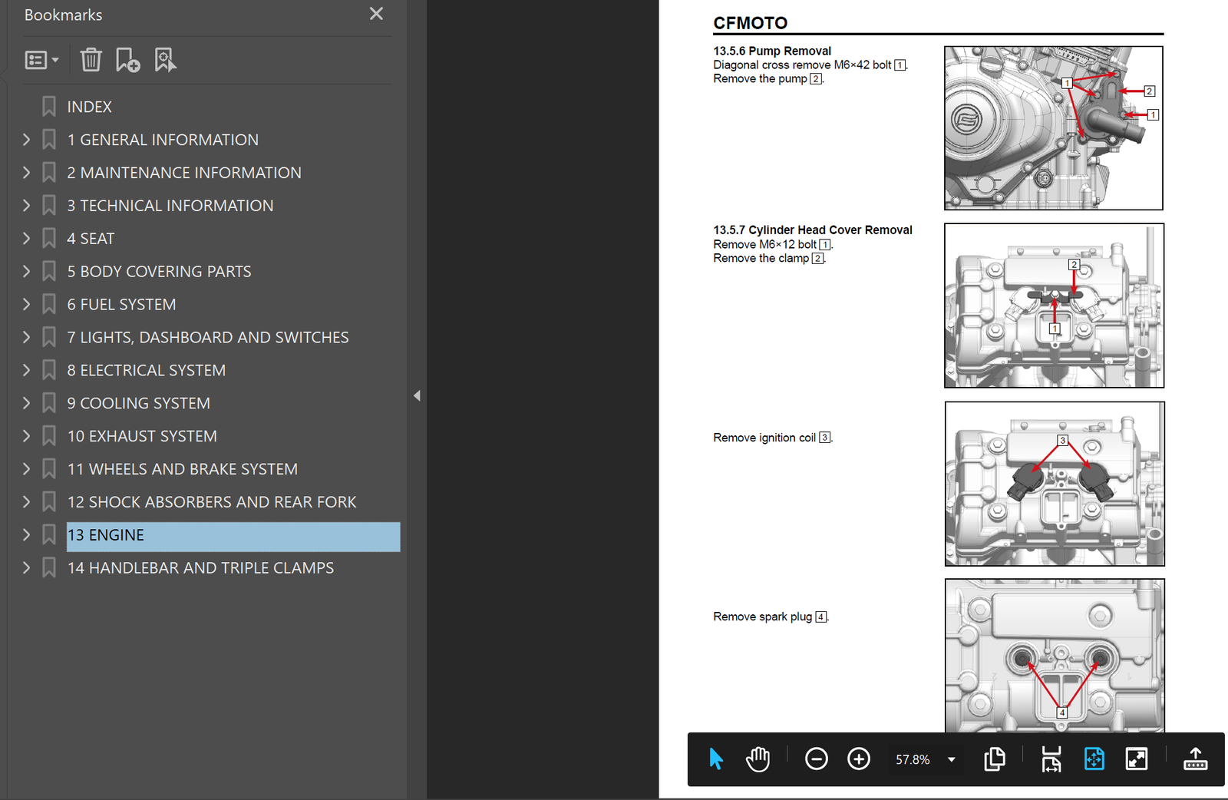The height and width of the screenshot is (800, 1228).
Task: Zoom in with the plus button
Action: [x=859, y=759]
